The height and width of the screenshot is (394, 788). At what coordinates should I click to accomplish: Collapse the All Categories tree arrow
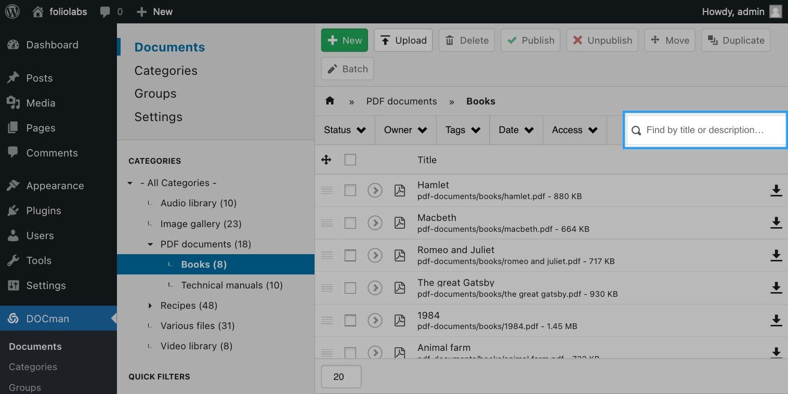click(x=130, y=183)
